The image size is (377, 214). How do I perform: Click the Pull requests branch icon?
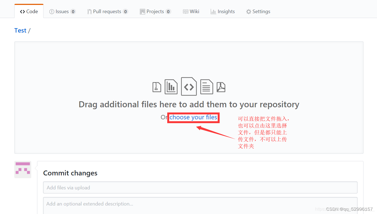[89, 12]
